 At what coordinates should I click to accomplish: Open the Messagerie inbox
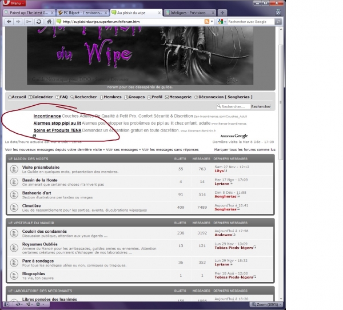point(178,97)
